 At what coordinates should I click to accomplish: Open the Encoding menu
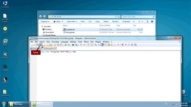(55, 42)
